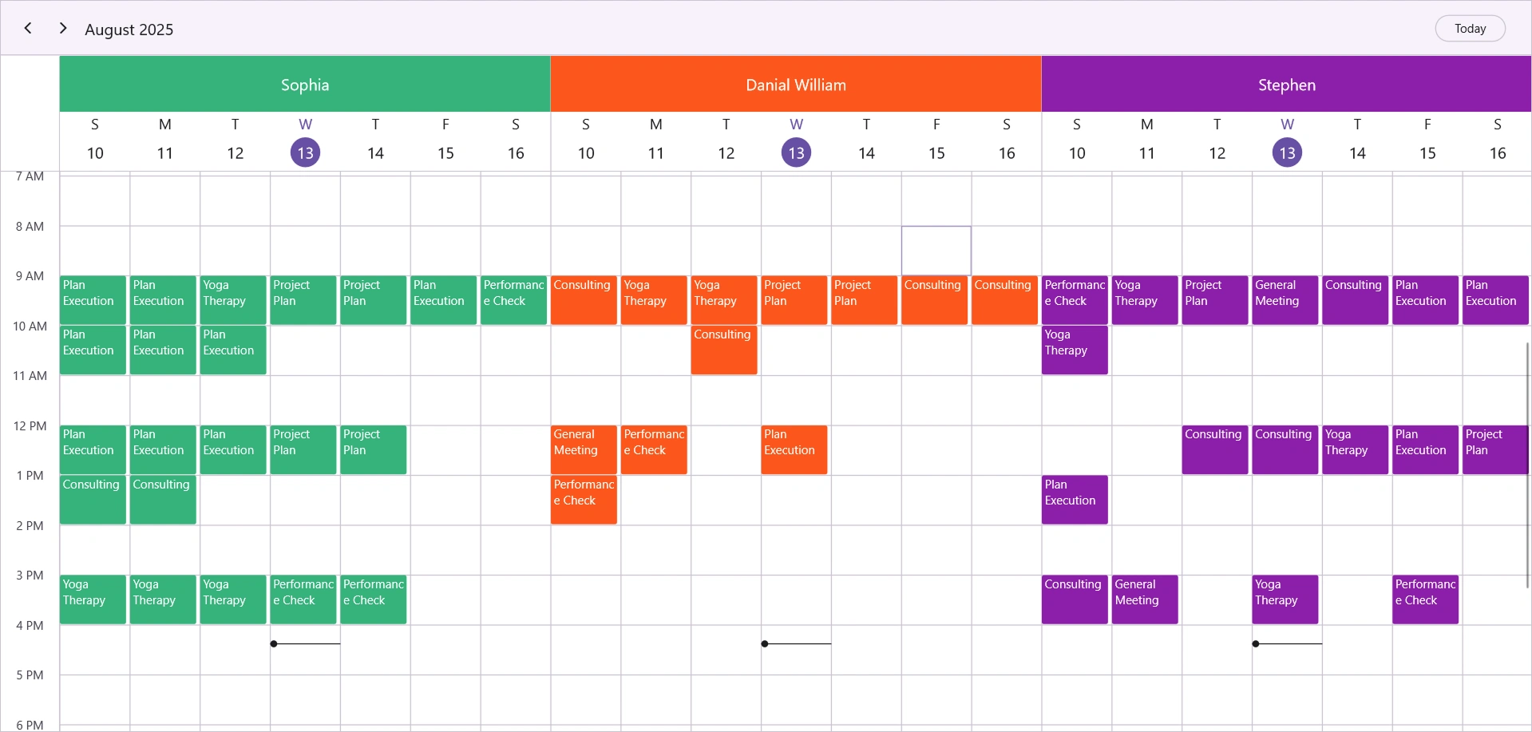Click the Danial William resource header
The image size is (1532, 732).
click(796, 84)
